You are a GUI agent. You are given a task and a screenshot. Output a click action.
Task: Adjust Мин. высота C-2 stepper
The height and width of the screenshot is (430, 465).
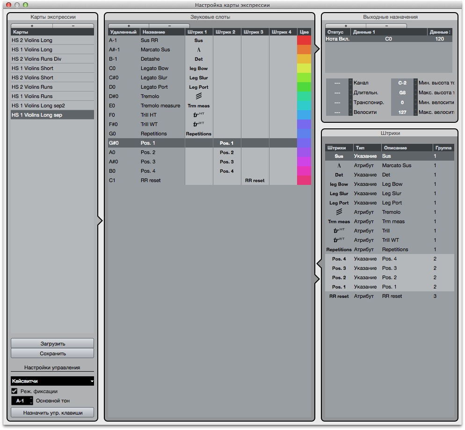416,83
